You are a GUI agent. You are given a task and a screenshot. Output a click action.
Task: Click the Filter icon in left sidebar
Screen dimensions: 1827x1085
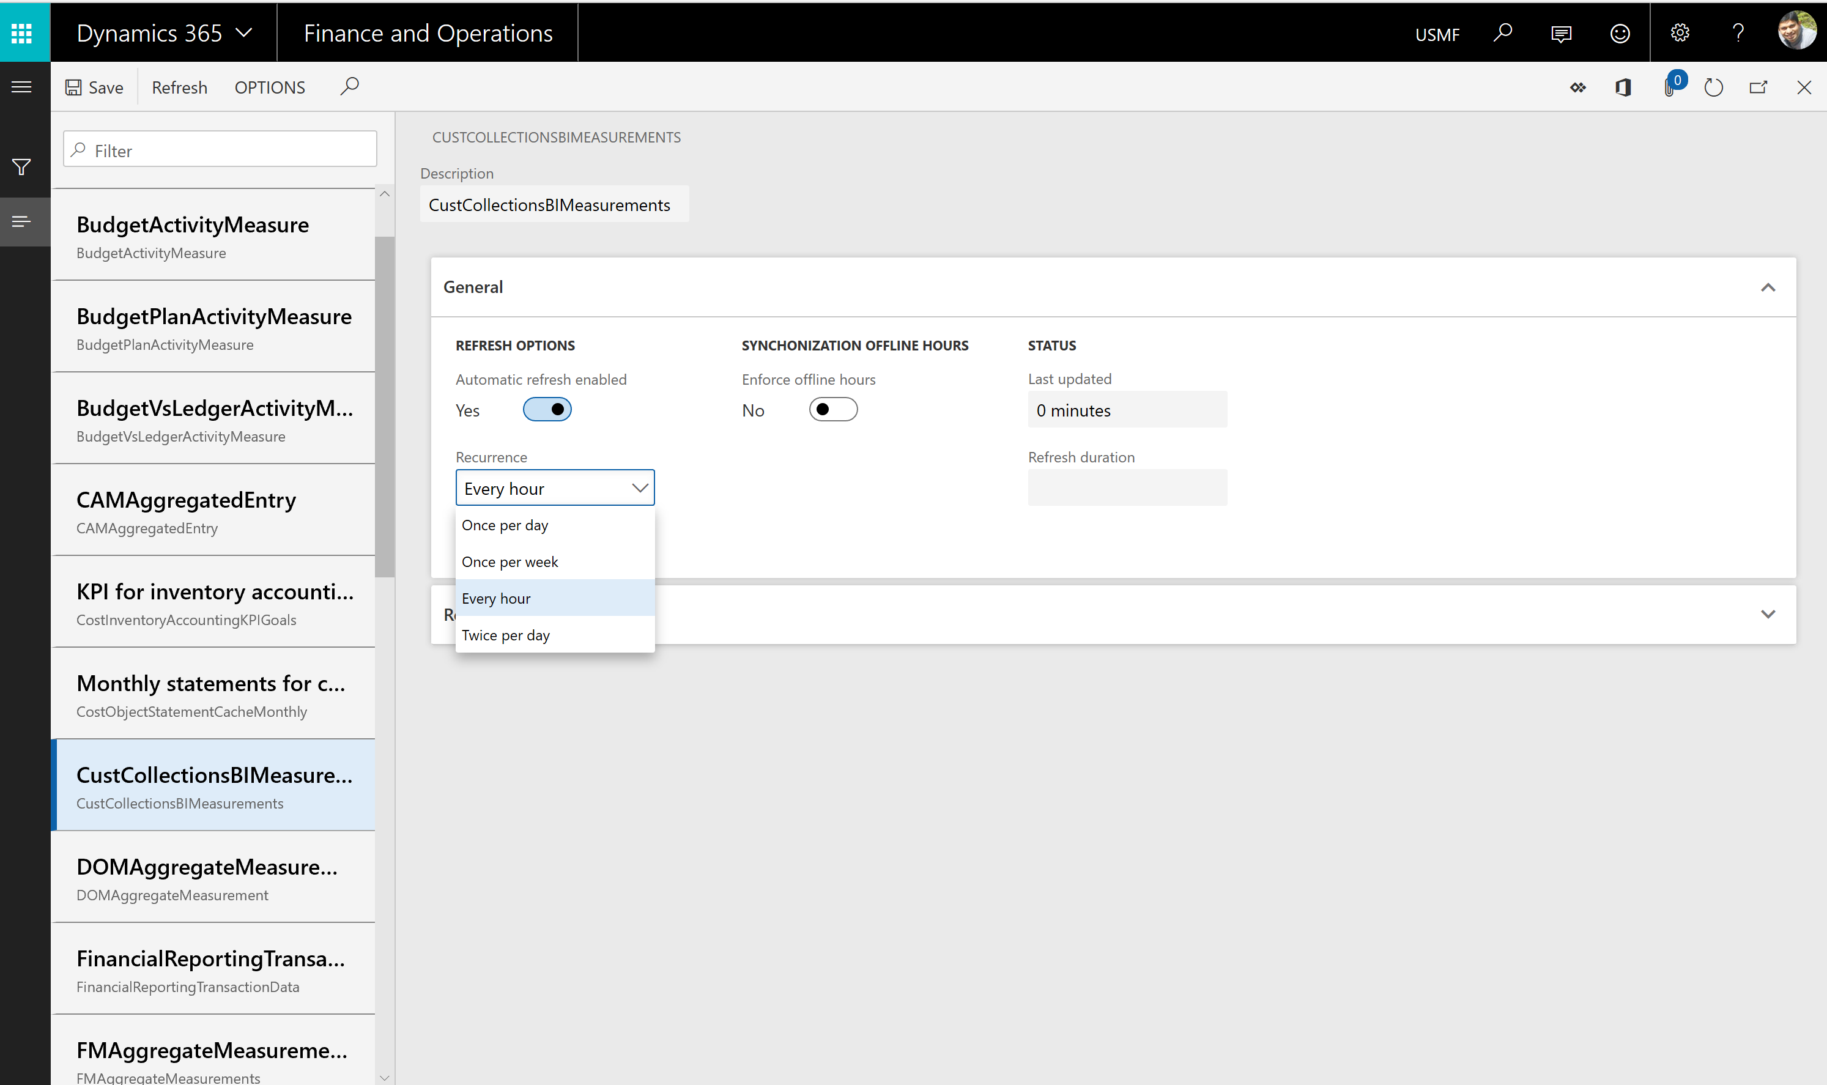[x=22, y=166]
